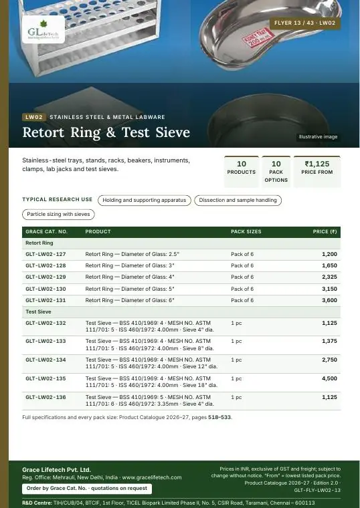Click catalog number GLT-LW02-134
360x508 pixels.
click(x=46, y=360)
